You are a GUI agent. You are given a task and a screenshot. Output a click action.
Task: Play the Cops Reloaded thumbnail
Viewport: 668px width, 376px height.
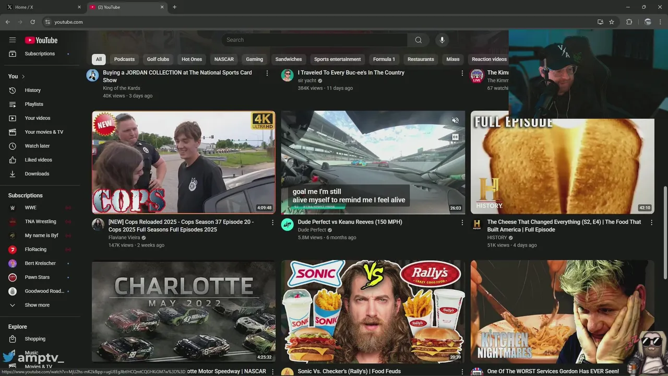pyautogui.click(x=184, y=162)
